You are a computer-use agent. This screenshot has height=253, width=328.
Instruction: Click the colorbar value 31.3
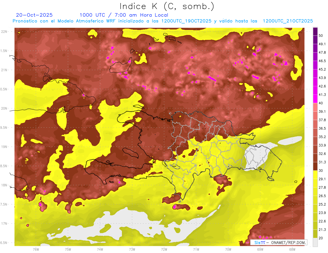point(322,162)
